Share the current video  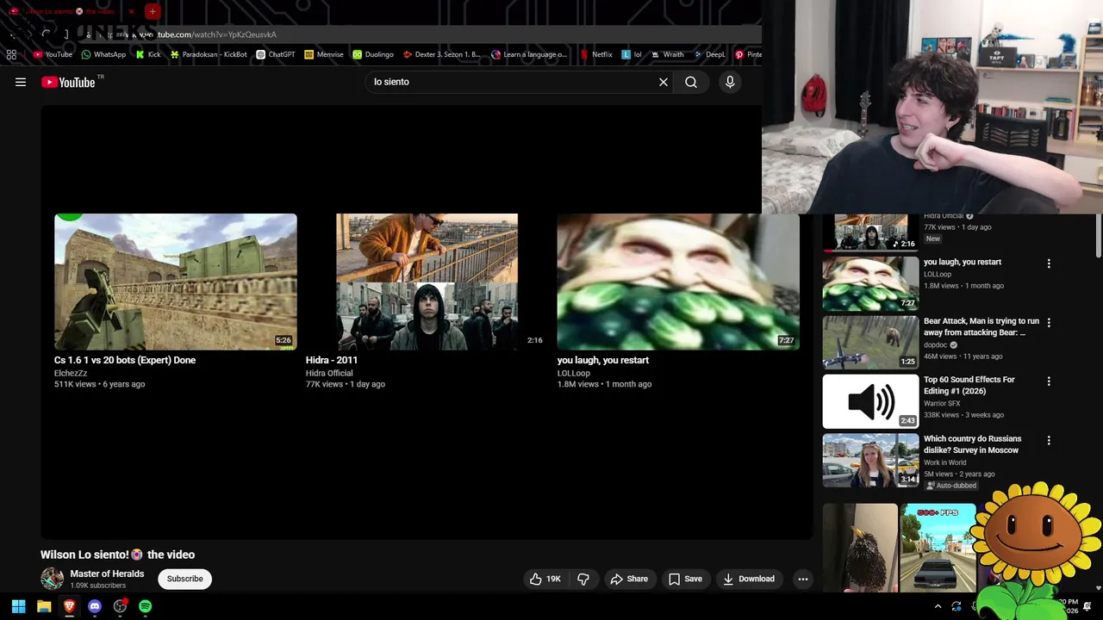click(x=629, y=579)
